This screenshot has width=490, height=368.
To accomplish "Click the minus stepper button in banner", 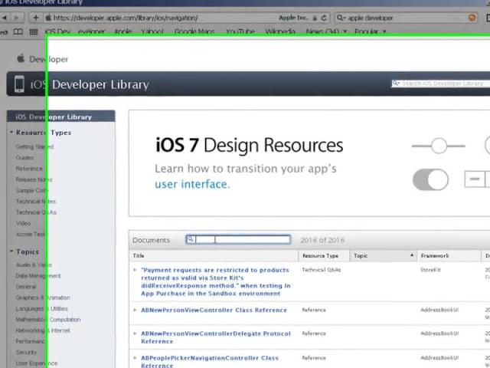I will 475,179.
